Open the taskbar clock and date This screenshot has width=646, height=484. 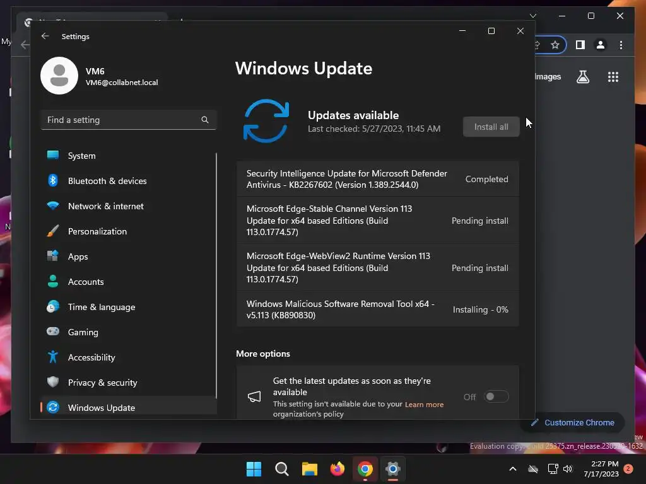click(x=601, y=469)
